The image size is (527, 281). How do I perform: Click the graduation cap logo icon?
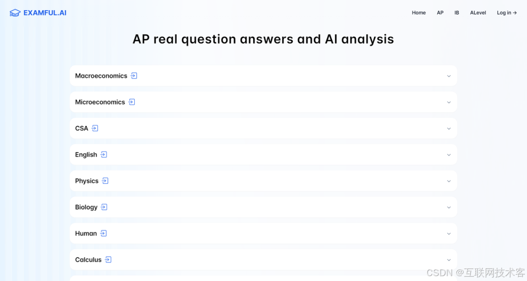[15, 13]
